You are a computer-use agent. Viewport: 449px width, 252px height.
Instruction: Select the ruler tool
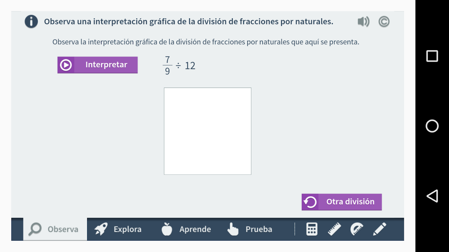coord(334,229)
